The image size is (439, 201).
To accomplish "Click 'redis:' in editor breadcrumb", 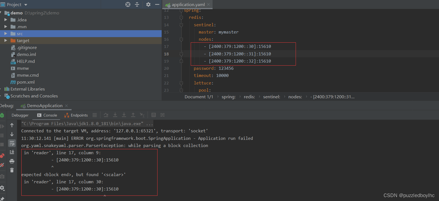I will (249, 97).
